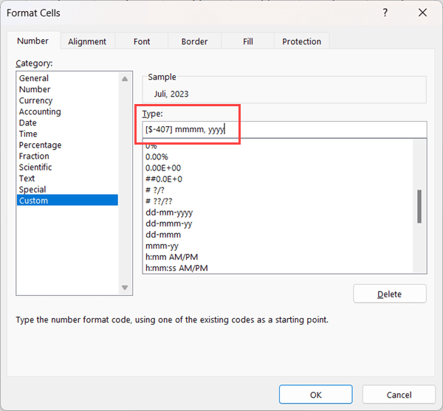
Task: Choose the Special category
Action: [67, 190]
